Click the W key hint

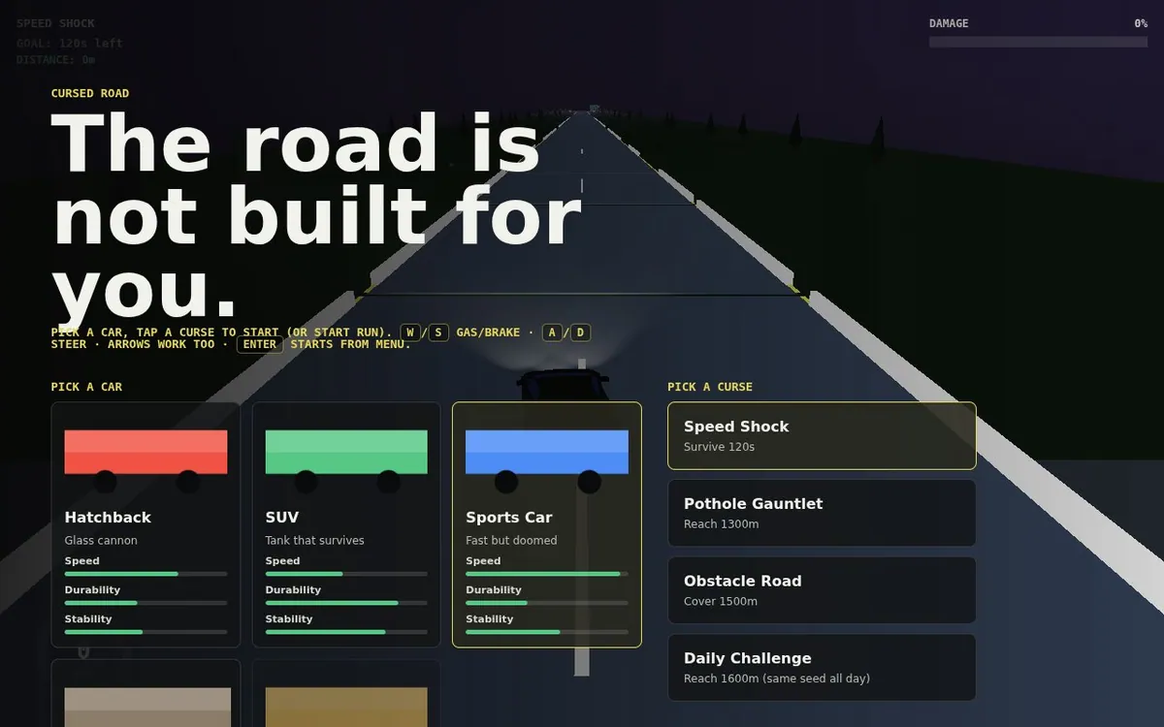(410, 332)
